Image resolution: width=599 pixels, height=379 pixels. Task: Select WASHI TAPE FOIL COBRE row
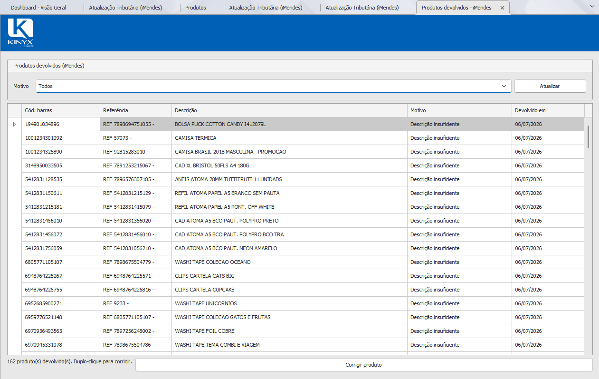click(296, 331)
